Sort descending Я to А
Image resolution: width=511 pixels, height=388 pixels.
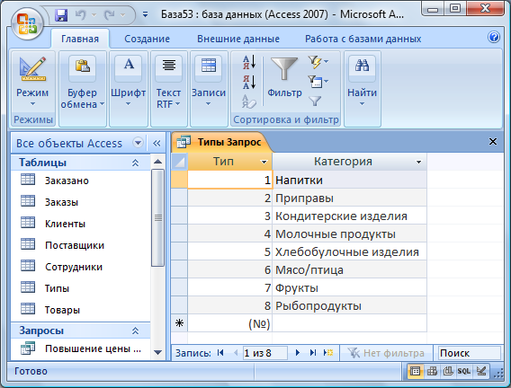coord(249,82)
